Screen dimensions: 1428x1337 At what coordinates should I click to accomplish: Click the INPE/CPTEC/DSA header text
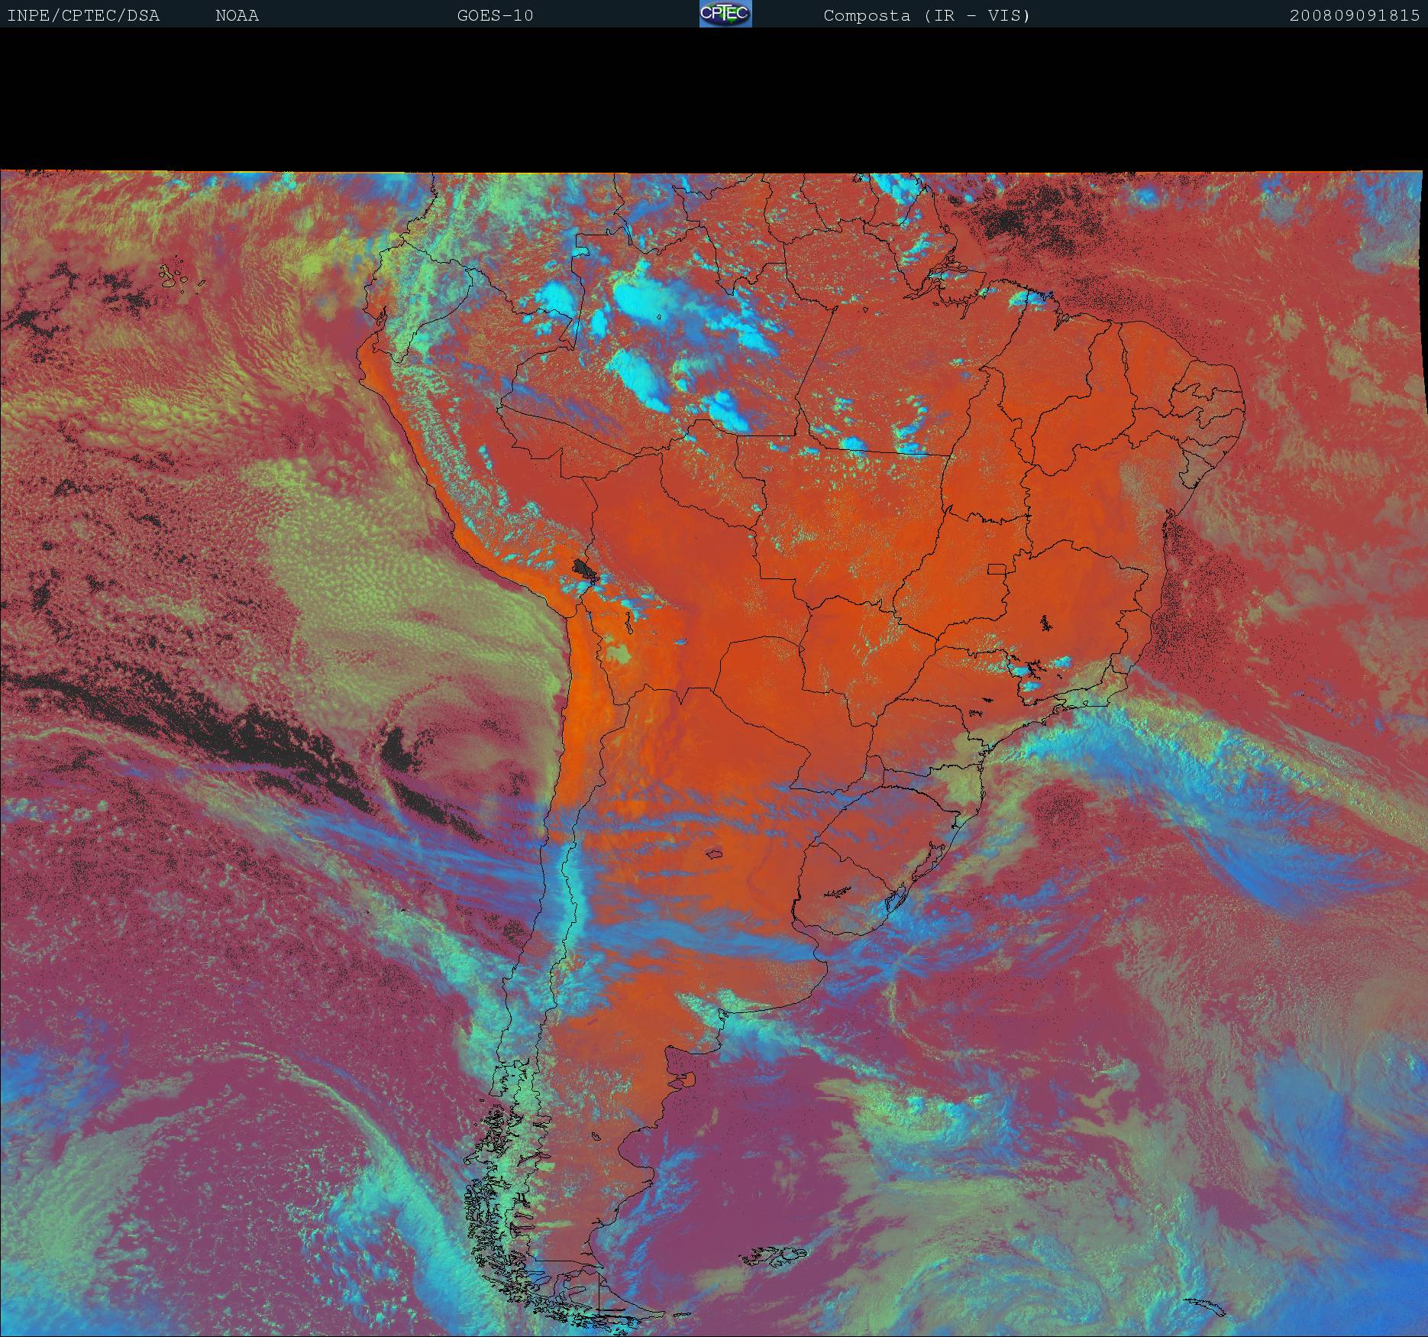point(83,15)
